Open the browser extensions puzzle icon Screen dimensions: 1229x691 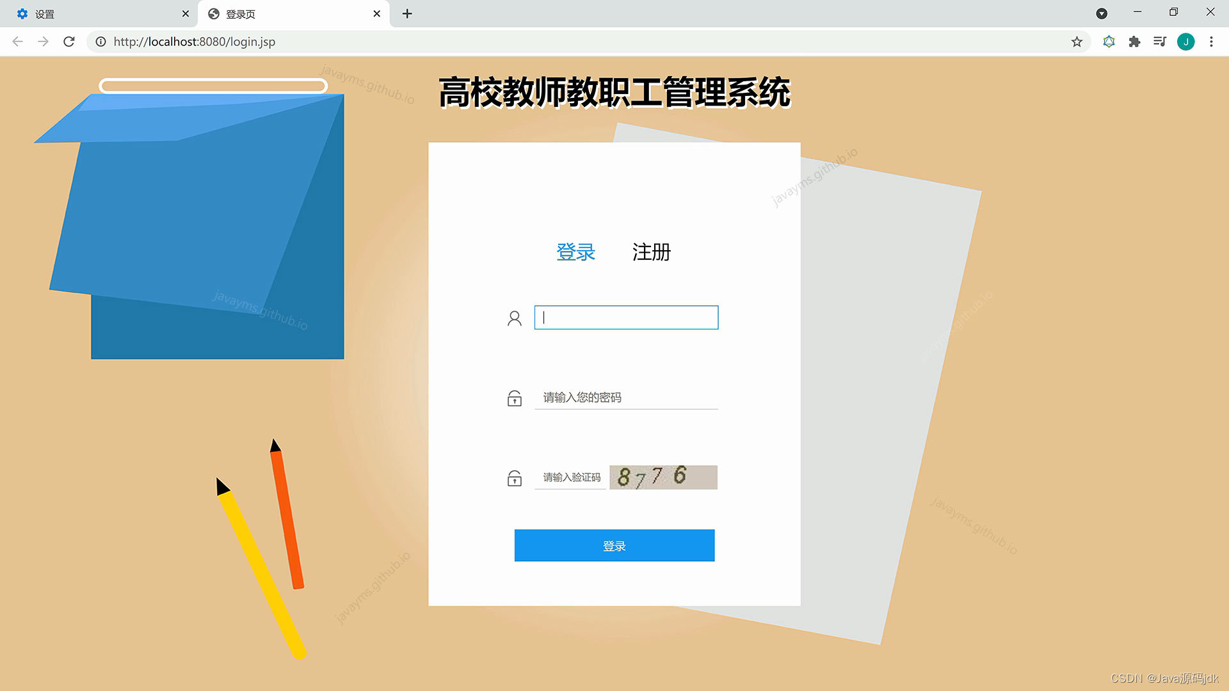click(x=1134, y=42)
